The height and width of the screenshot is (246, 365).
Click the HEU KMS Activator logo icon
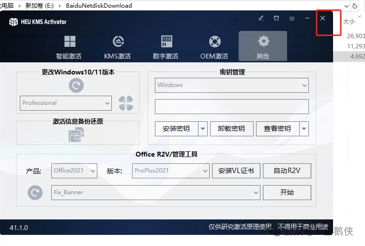(13, 22)
